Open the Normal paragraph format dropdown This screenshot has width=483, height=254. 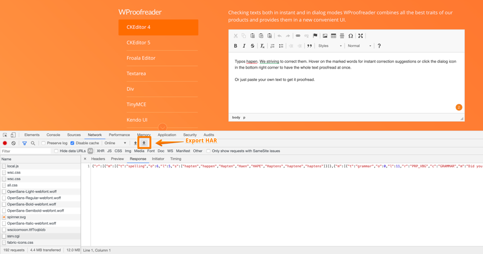(x=359, y=46)
